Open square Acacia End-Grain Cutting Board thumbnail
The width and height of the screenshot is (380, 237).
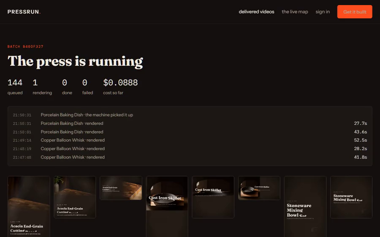75,197
